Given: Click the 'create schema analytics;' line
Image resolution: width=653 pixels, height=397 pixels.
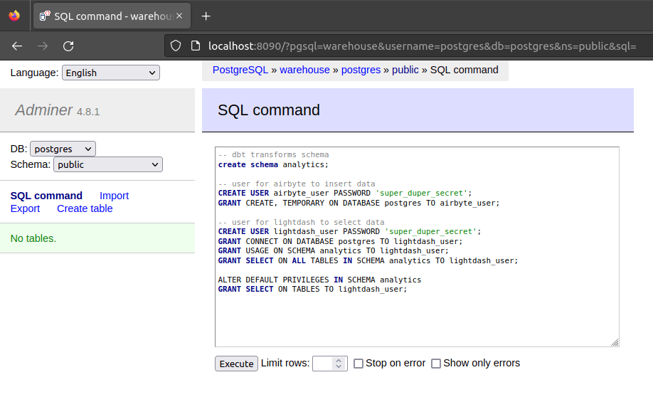Looking at the screenshot, I should coord(273,164).
